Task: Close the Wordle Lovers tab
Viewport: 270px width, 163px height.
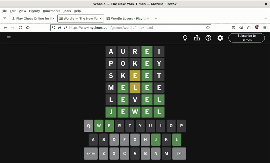Action: click(148, 19)
